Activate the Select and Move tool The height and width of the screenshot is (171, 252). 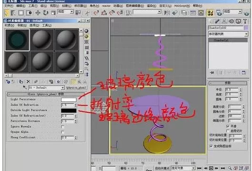(x=38, y=13)
